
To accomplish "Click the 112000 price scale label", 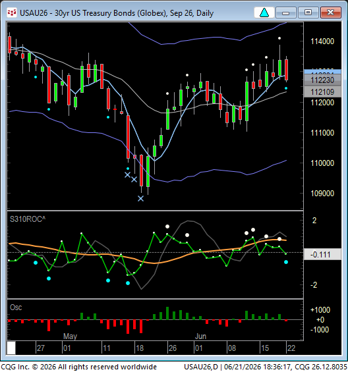I will pyautogui.click(x=322, y=103).
